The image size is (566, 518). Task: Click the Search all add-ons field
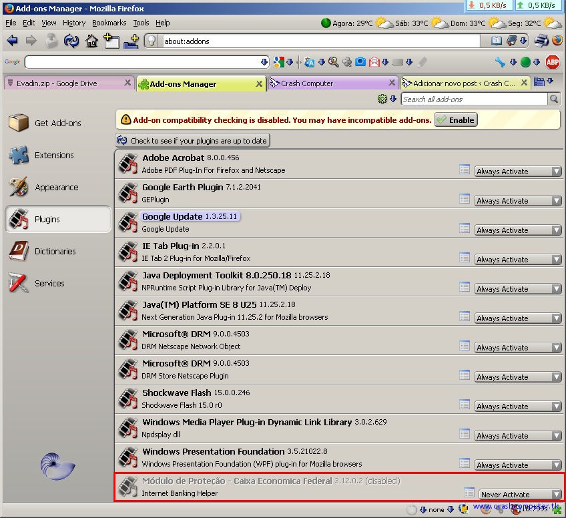(x=475, y=99)
